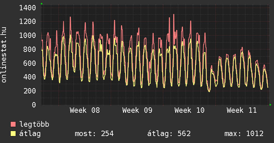This screenshot has width=274, height=143.
Task: Click the 1400 y-axis value
Action: coord(28,8)
